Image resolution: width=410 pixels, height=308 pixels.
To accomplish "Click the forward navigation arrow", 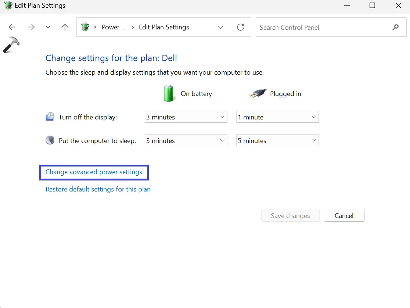I will pyautogui.click(x=31, y=27).
